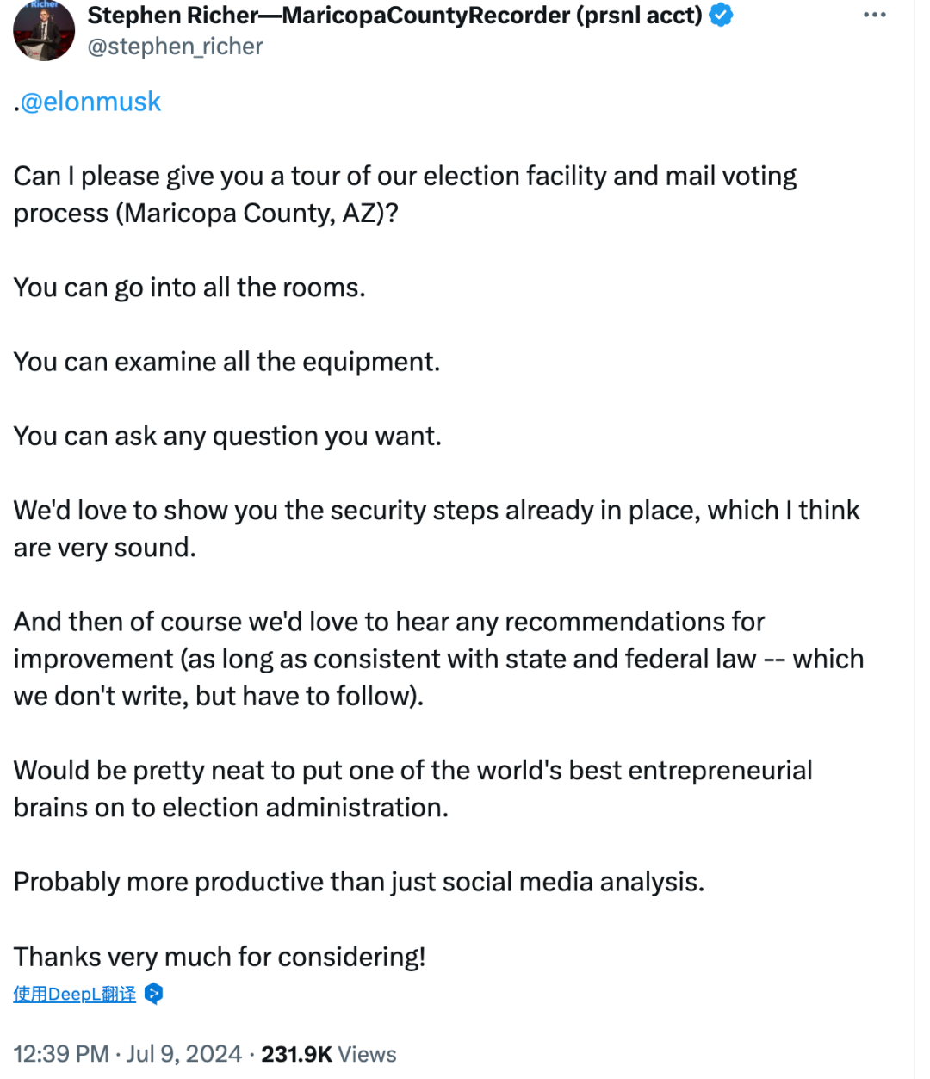Click 'Thanks very much for considering!' line
The image size is (930, 1079).
click(220, 957)
